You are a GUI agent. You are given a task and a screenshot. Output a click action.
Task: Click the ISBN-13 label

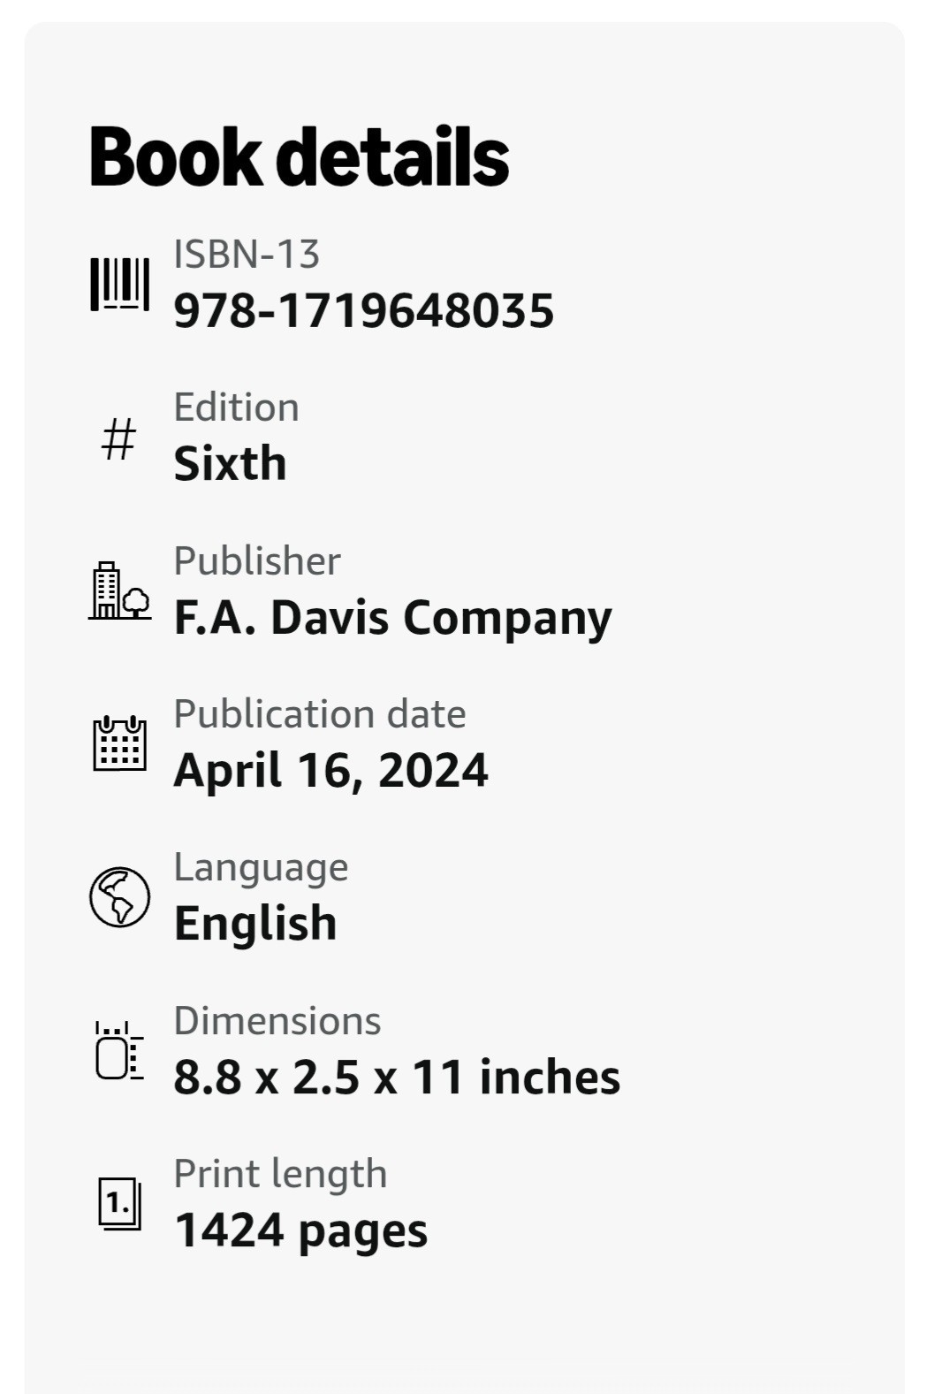click(247, 255)
